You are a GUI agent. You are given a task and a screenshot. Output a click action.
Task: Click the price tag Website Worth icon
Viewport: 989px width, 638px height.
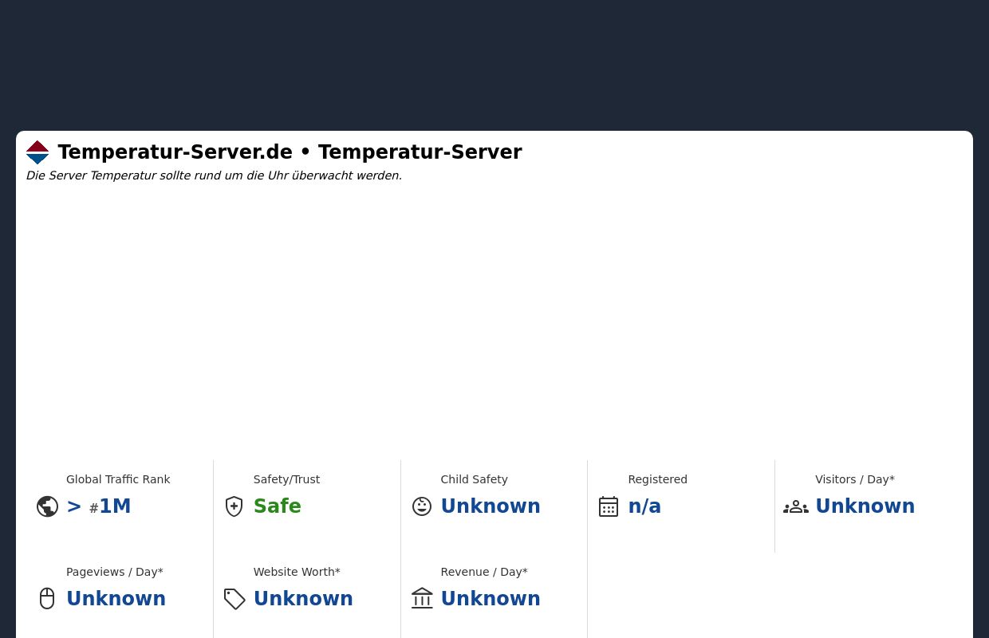tap(234, 599)
